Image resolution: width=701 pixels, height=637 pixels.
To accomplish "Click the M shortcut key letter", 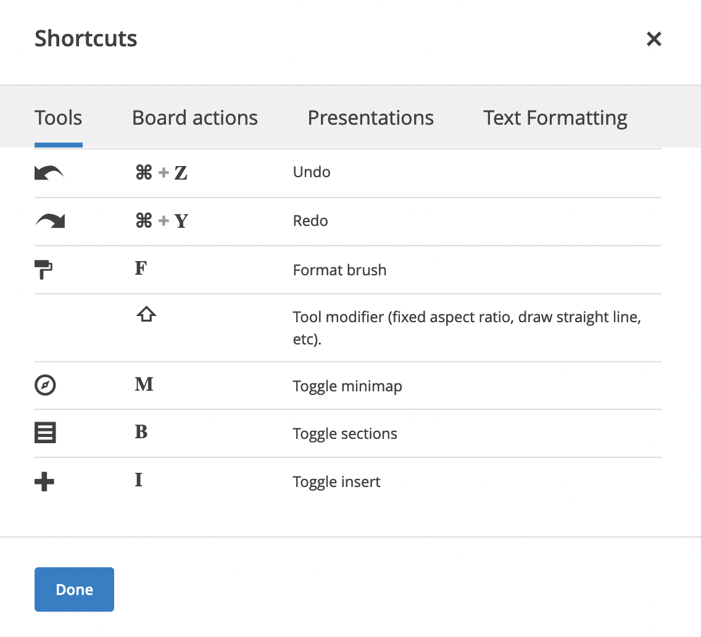I will click(x=144, y=385).
